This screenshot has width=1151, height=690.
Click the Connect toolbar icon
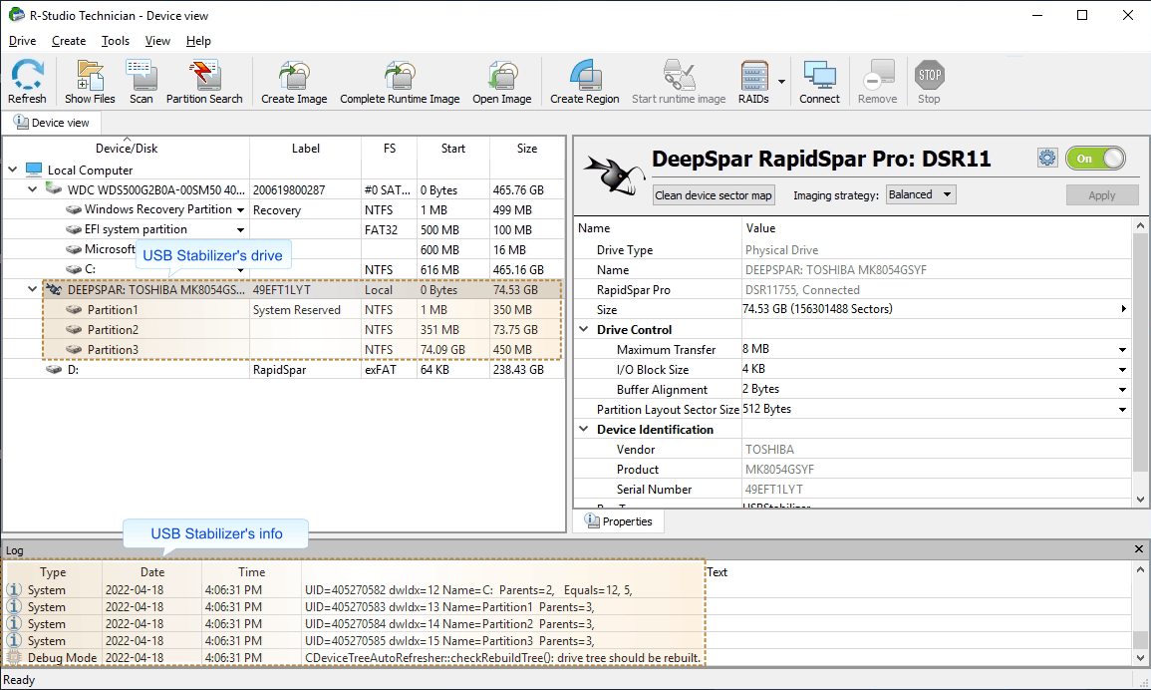(x=819, y=75)
